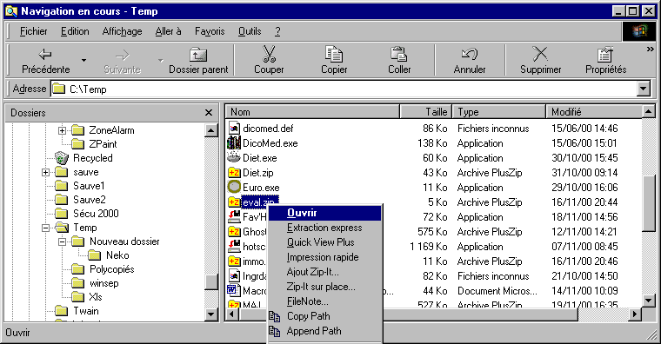The width and height of the screenshot is (661, 344).
Task: Open Propriétés from the toolbar
Action: (x=606, y=61)
